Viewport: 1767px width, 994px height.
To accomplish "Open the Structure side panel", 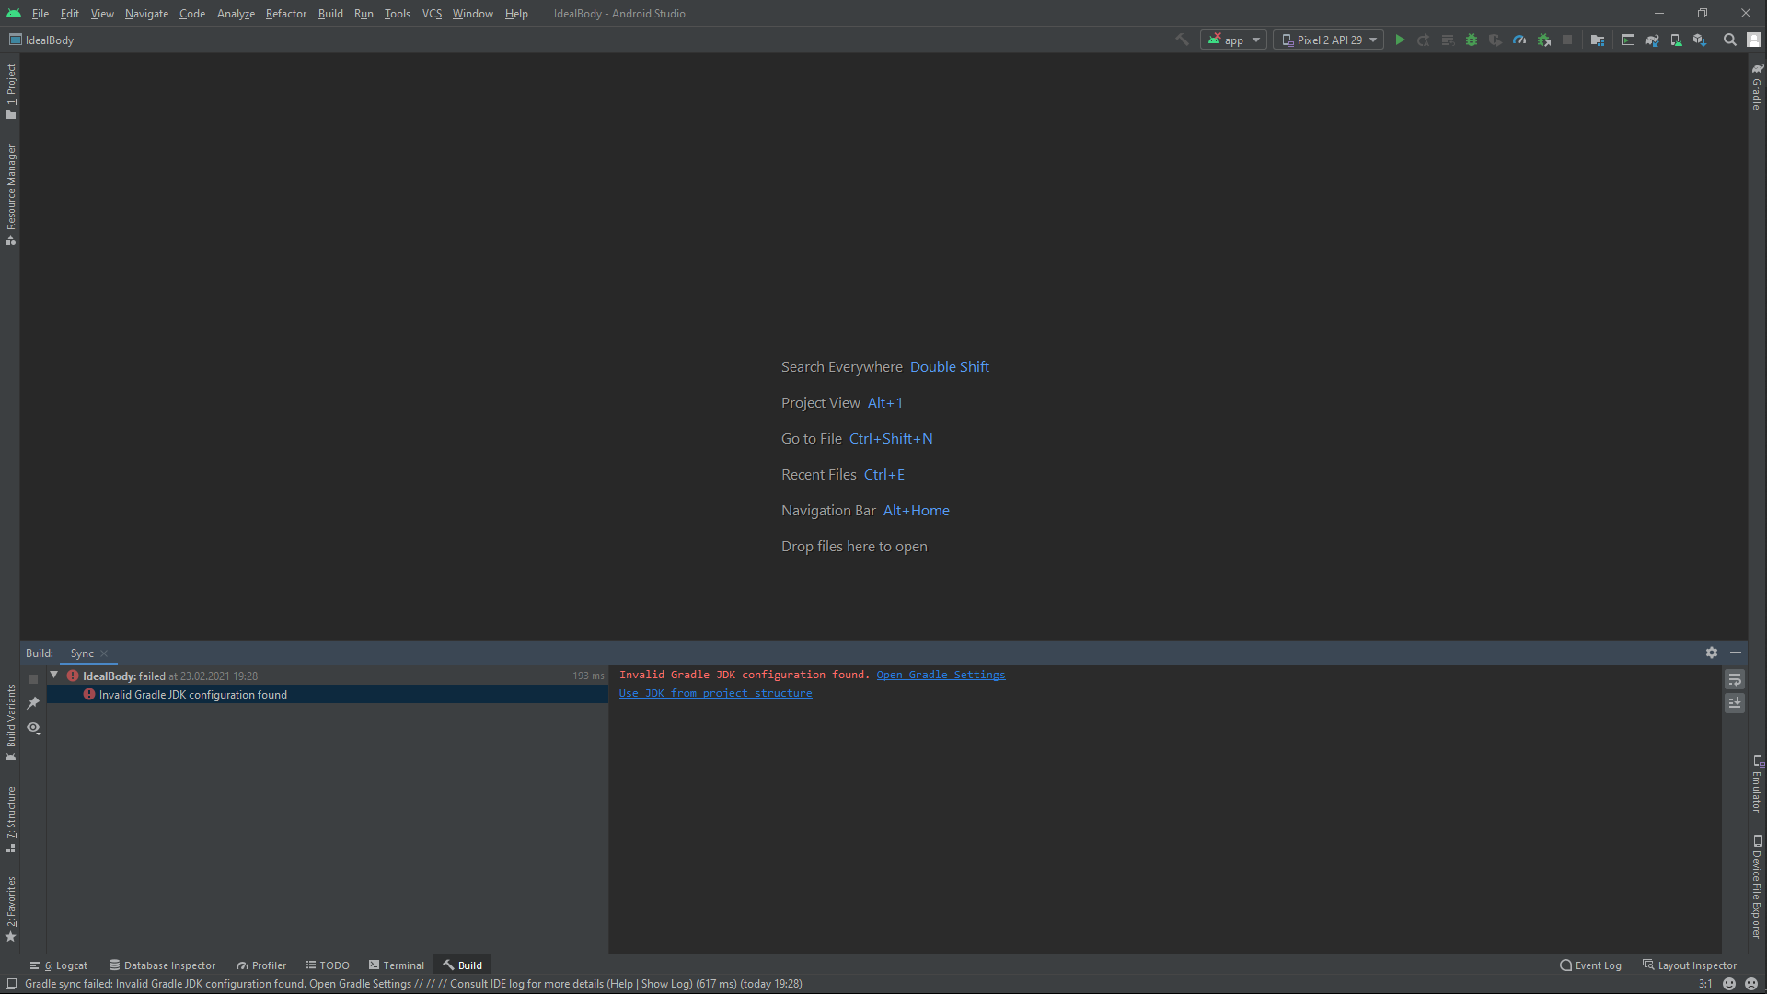I will point(11,819).
